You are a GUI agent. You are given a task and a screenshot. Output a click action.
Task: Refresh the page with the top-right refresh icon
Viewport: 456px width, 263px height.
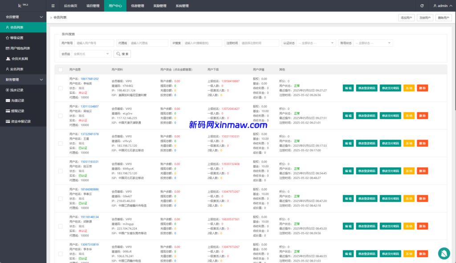[422, 6]
